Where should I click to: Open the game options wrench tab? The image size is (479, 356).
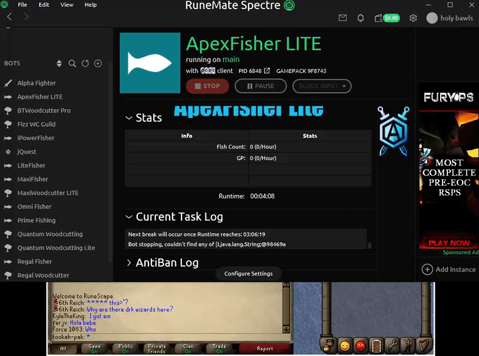392,346
